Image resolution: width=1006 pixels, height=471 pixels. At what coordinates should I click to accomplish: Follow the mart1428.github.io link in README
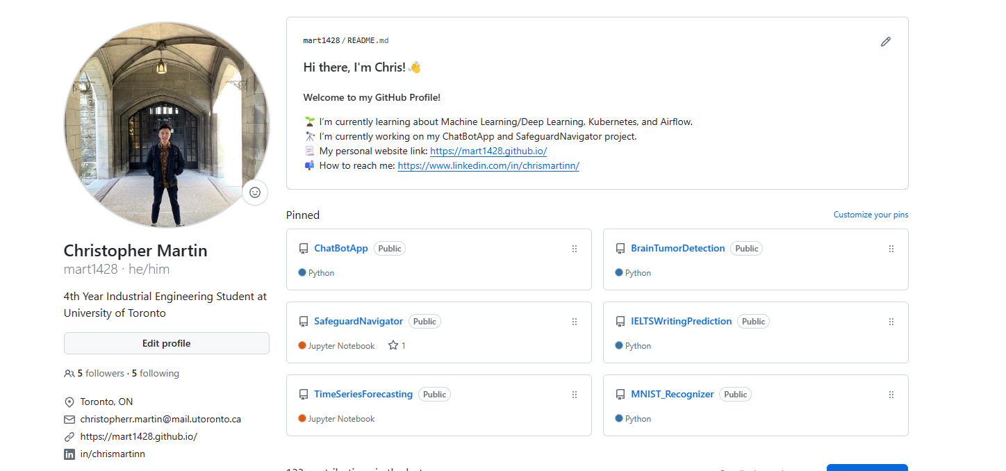(x=488, y=151)
